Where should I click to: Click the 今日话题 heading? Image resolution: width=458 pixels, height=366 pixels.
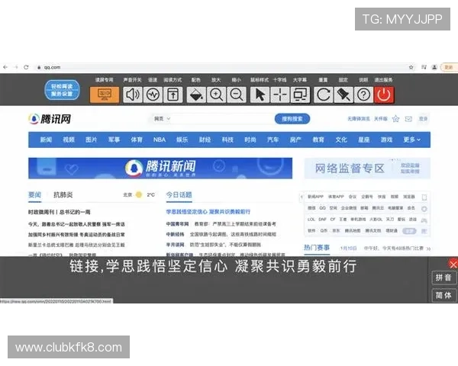(x=179, y=194)
